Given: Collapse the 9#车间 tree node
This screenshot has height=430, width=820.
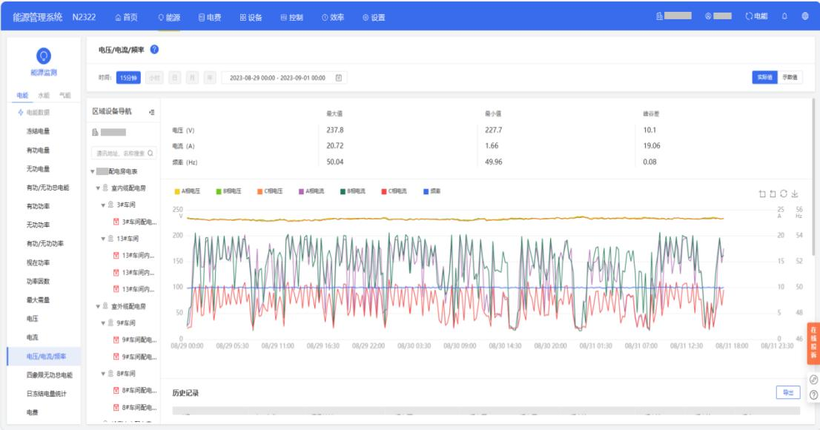Looking at the screenshot, I should (104, 323).
